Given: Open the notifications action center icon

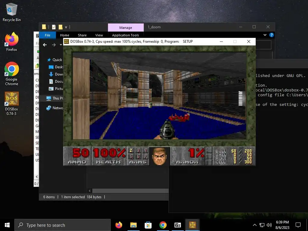Looking at the screenshot, I should click(298, 225).
